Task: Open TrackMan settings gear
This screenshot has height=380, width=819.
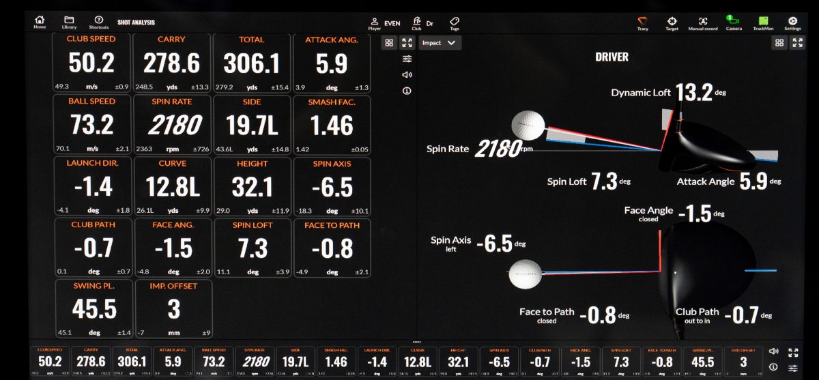Action: click(x=792, y=23)
